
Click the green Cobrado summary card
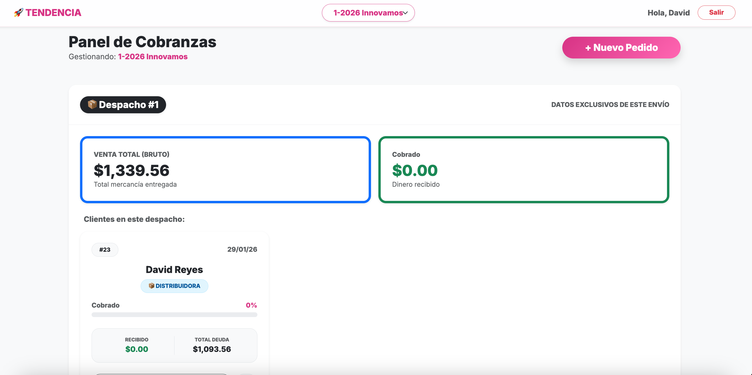(523, 169)
